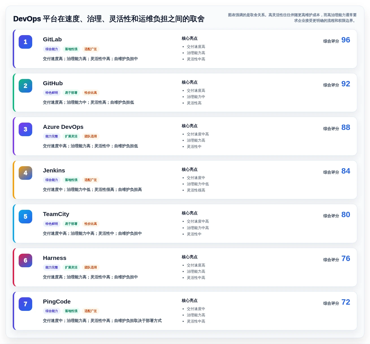Click GitHub's 性价比高 tag

(91, 93)
